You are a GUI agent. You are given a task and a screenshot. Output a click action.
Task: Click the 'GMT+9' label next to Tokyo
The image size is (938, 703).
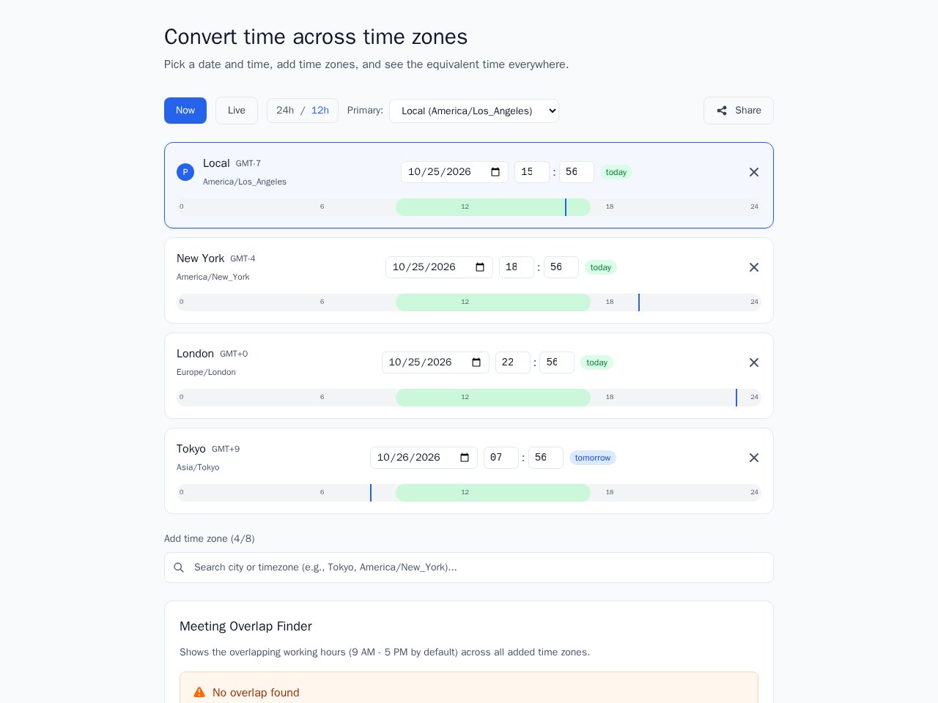click(226, 449)
